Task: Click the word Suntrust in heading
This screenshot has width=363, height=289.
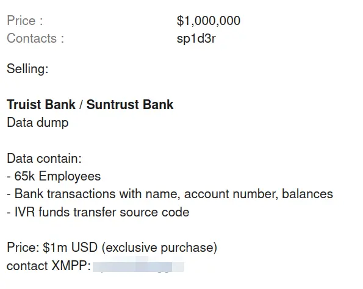Action: [x=112, y=105]
